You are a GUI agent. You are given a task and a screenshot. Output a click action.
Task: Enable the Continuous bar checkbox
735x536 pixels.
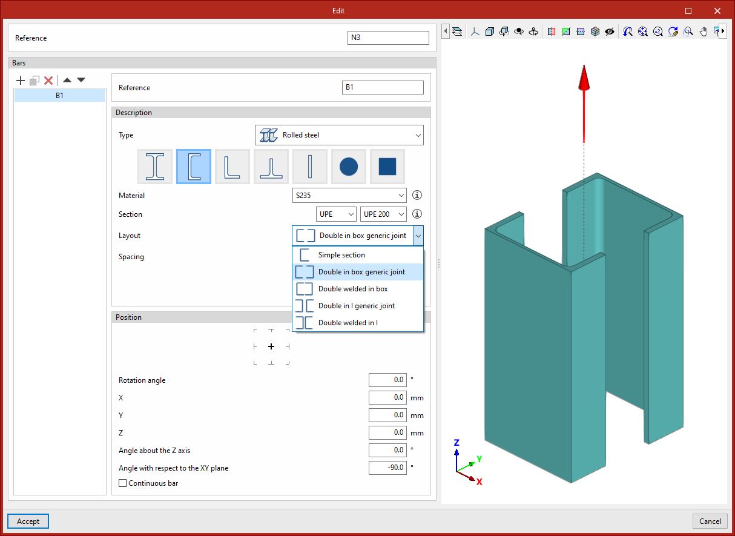[x=123, y=483]
